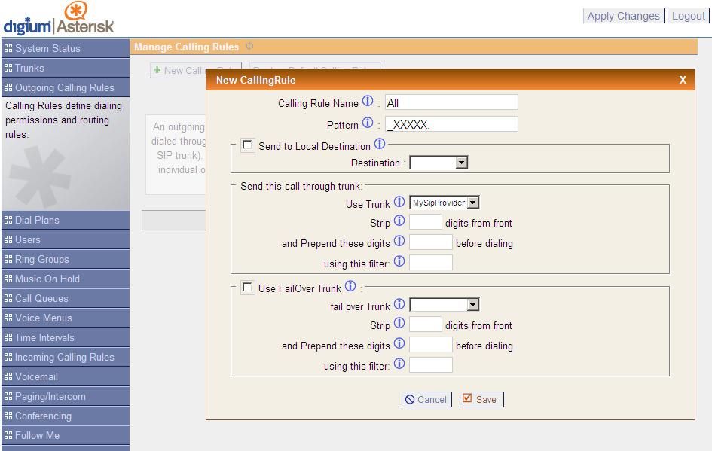Open the Use Trunk MySipProvider dropdown

(x=445, y=203)
